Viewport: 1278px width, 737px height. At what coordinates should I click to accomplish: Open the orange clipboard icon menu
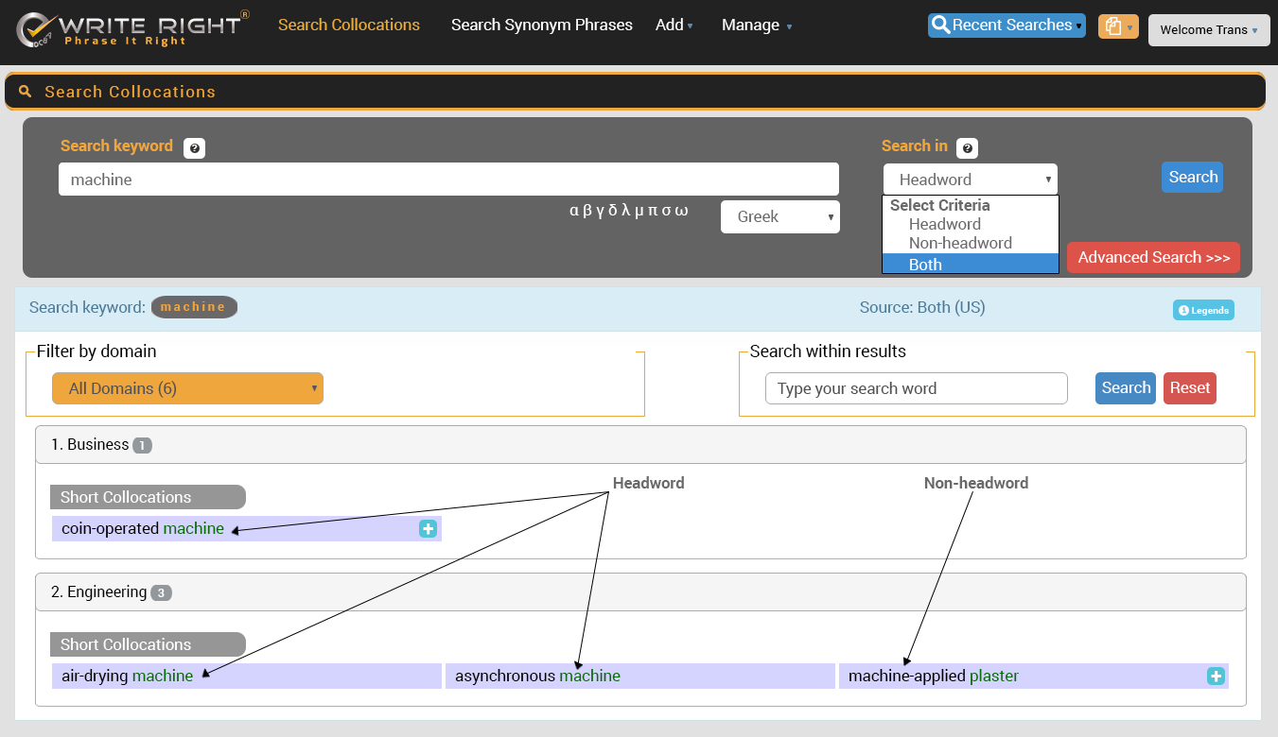click(1117, 26)
